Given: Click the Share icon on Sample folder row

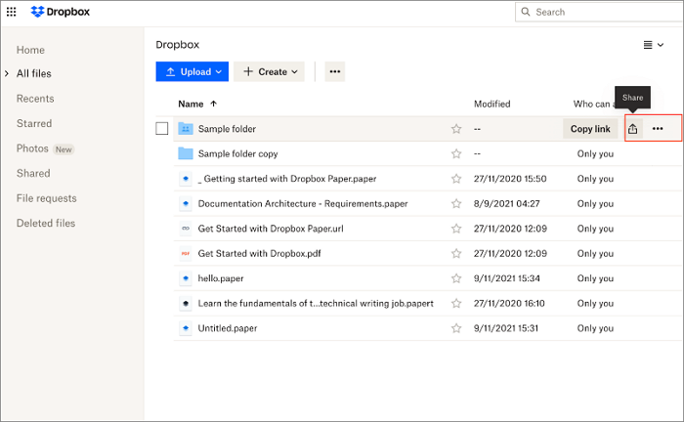Looking at the screenshot, I should 633,129.
